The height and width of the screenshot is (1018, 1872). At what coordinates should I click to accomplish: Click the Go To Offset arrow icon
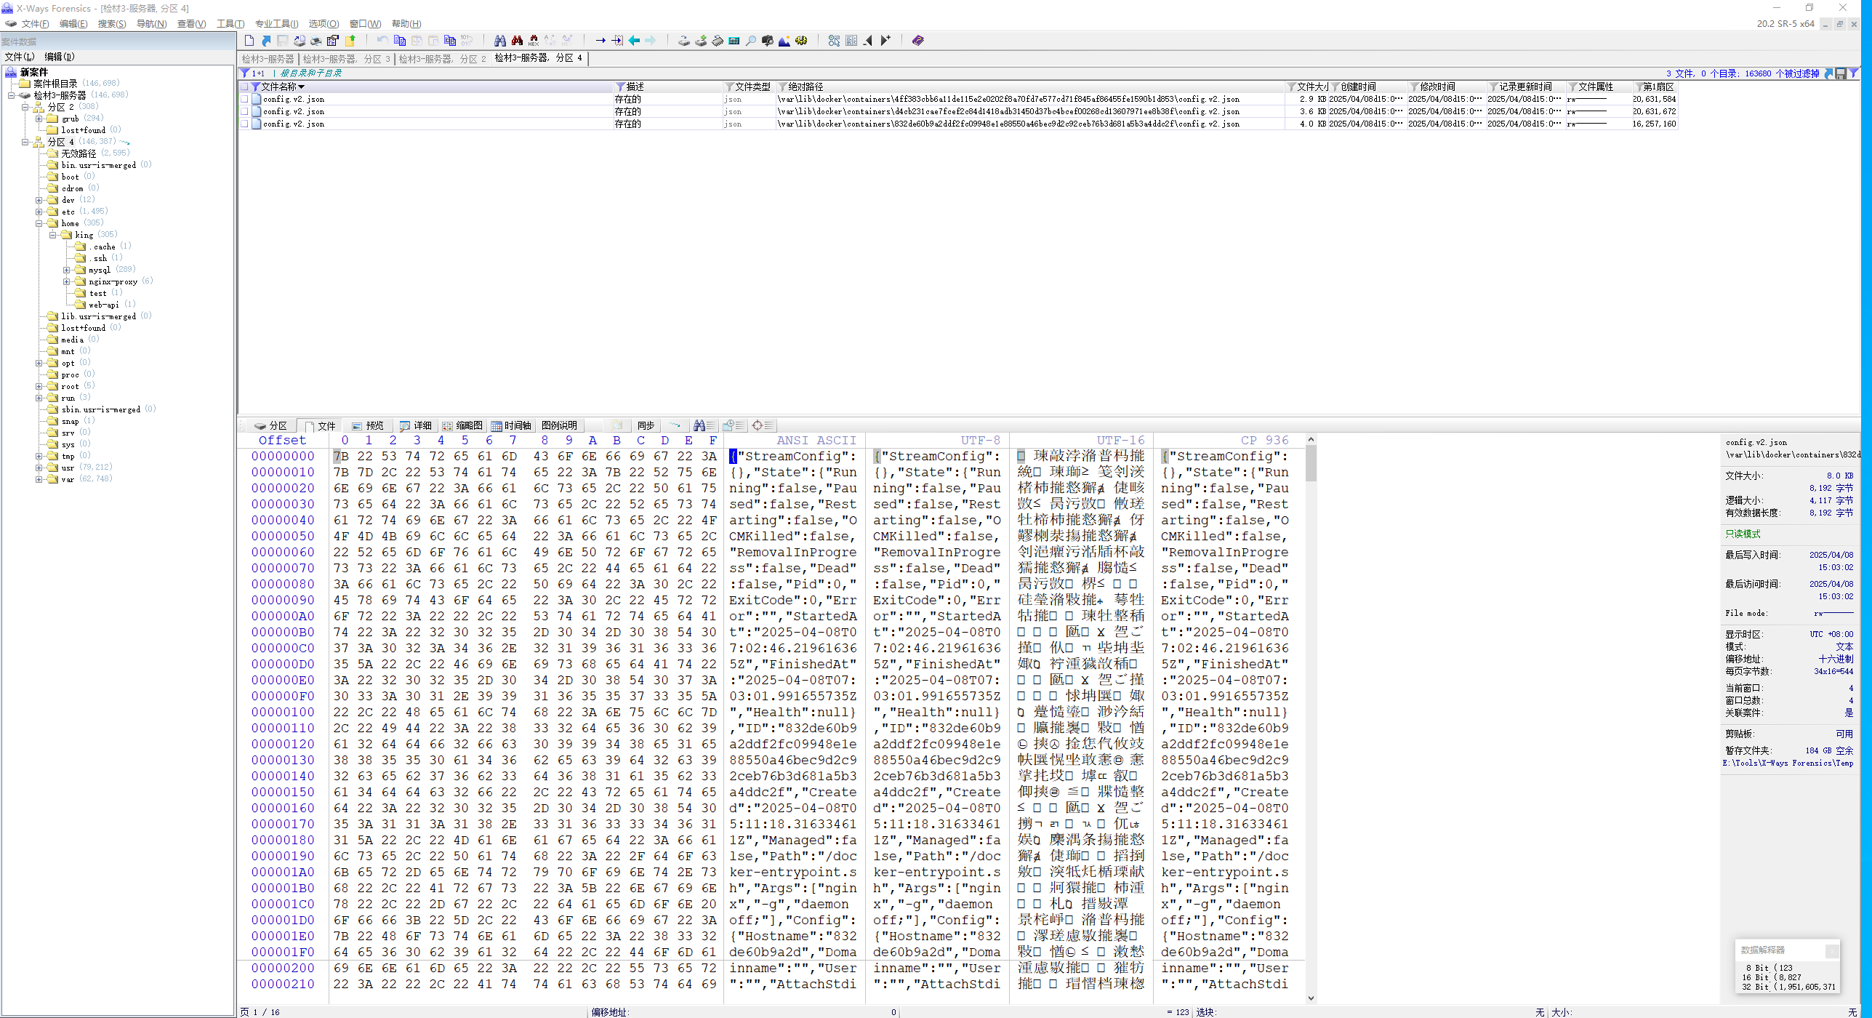click(600, 41)
